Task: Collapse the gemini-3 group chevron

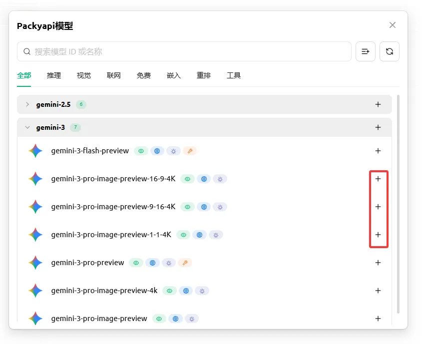Action: (27, 127)
